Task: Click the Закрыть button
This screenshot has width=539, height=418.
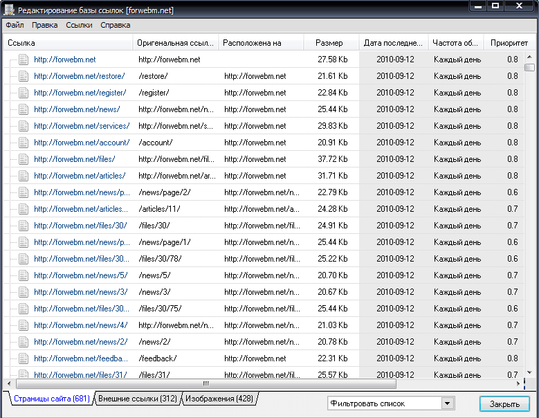Action: pyautogui.click(x=504, y=404)
